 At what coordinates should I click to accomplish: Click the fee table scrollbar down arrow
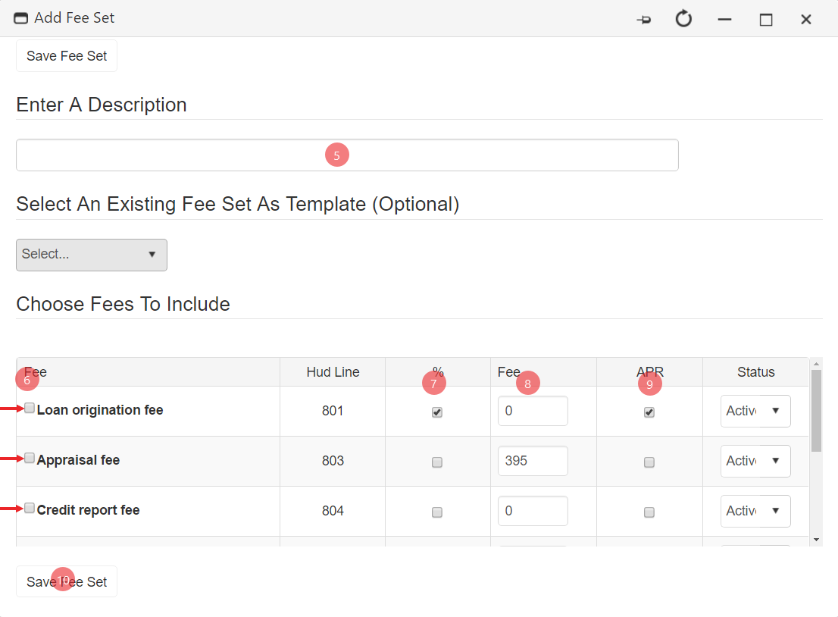[x=816, y=539]
